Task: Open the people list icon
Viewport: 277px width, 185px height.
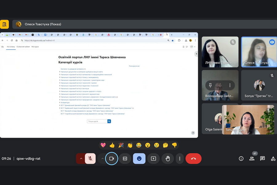Action: coord(252,158)
